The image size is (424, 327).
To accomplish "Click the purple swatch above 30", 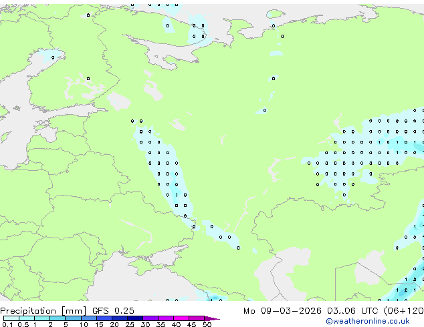I will tap(152, 318).
